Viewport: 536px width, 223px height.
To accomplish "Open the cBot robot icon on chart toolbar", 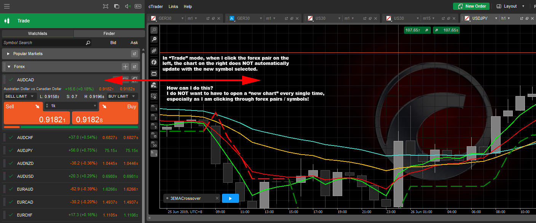I will click(154, 73).
